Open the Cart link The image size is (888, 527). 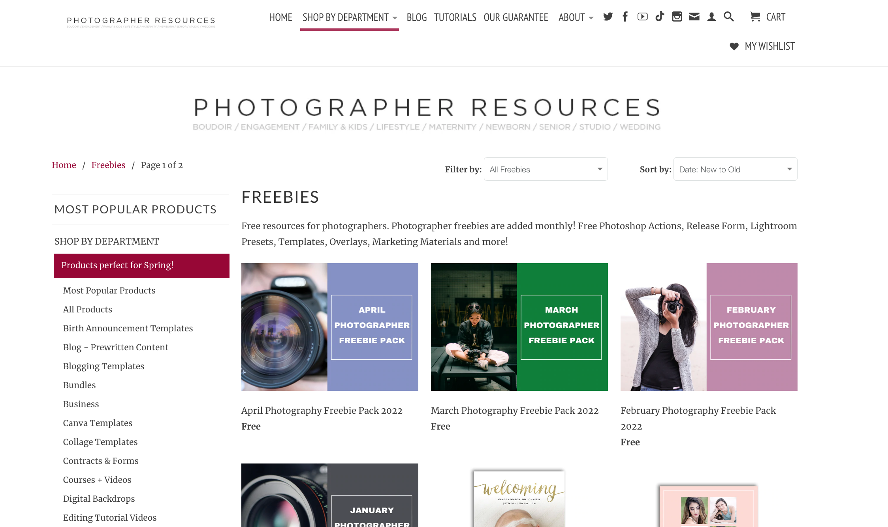pos(776,17)
